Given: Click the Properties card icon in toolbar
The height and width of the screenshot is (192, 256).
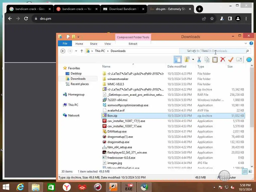Looking at the screenshot, I should point(239,59).
